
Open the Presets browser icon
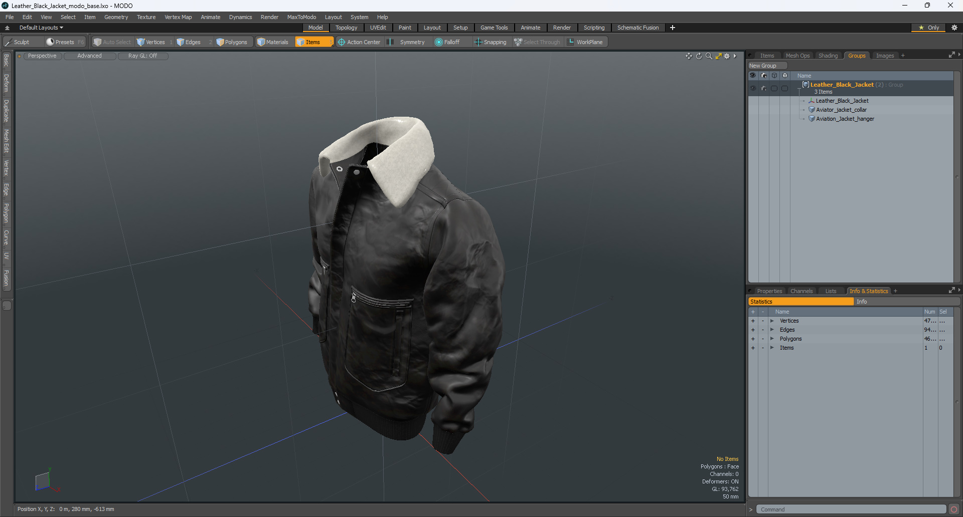click(x=50, y=42)
